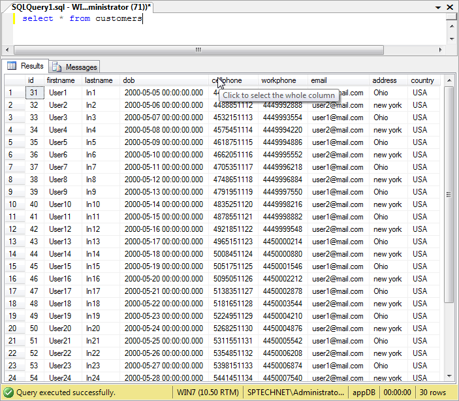Select row header number 1

(x=14, y=93)
